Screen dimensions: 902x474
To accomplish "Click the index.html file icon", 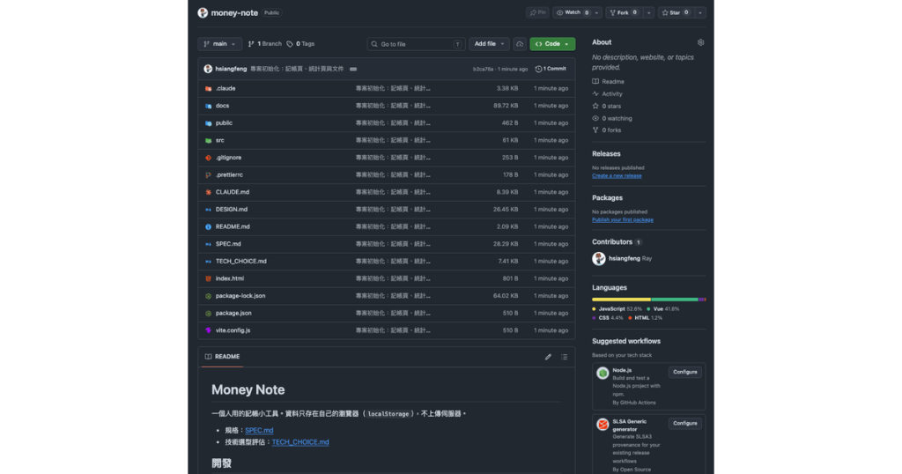I will 208,278.
